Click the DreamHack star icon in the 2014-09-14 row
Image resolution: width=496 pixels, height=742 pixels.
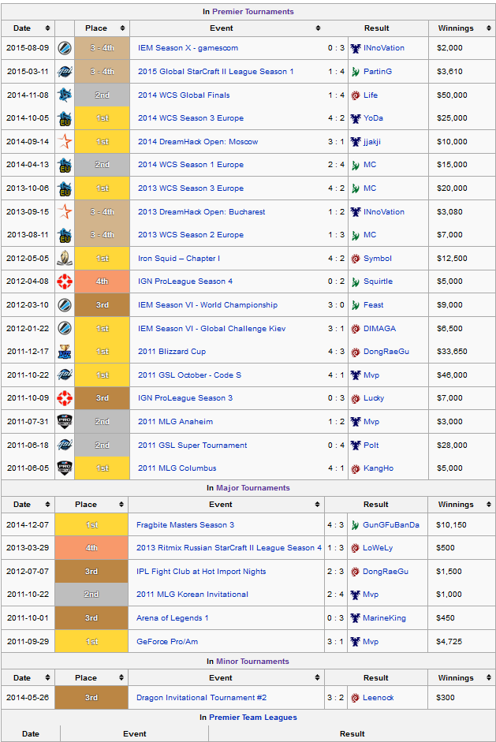point(65,141)
